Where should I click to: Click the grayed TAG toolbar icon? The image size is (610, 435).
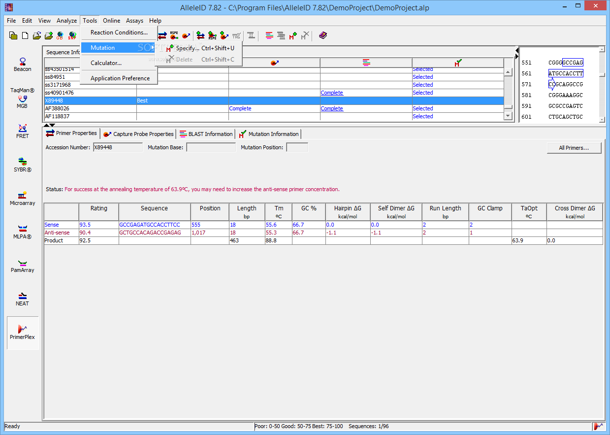coord(236,35)
